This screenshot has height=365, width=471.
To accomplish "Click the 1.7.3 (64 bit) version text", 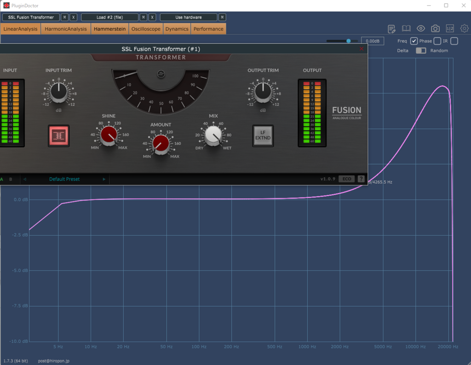I will tap(16, 361).
